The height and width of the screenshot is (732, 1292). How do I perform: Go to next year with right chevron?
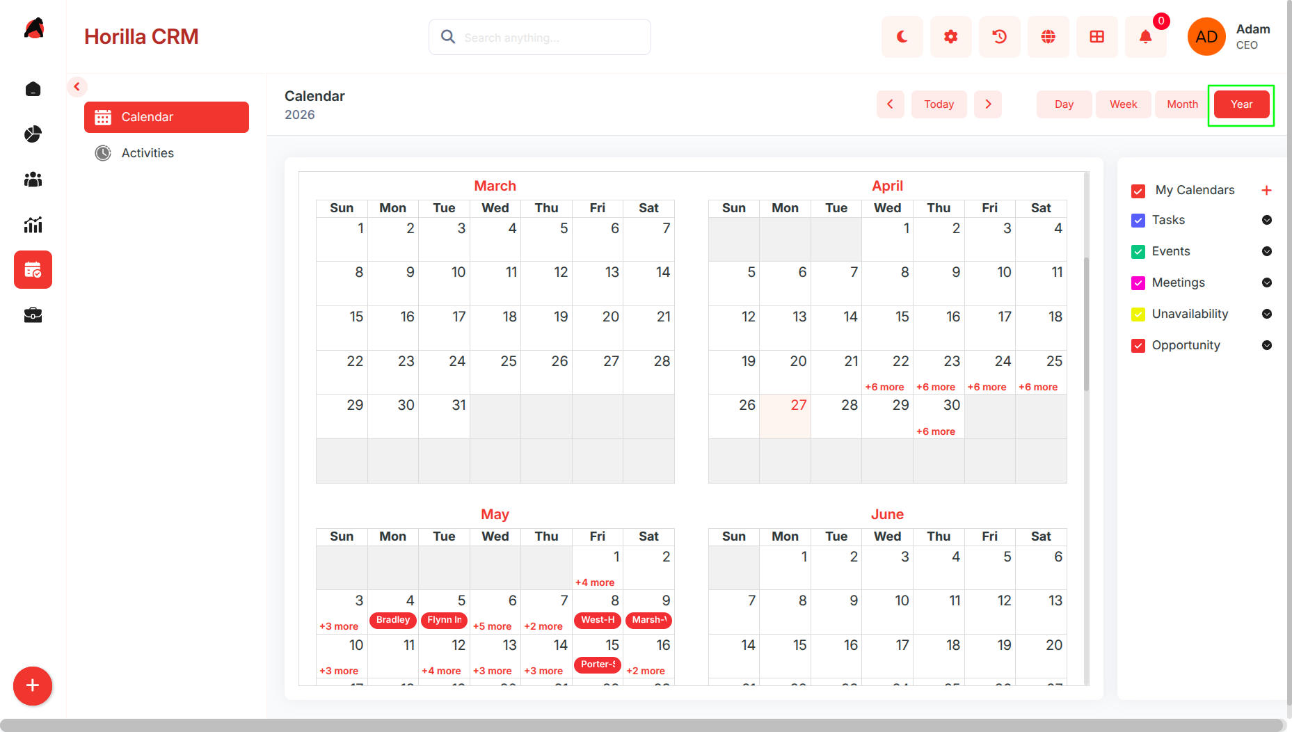[x=987, y=104]
